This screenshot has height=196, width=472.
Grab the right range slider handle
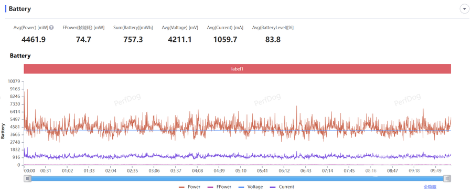point(447,179)
